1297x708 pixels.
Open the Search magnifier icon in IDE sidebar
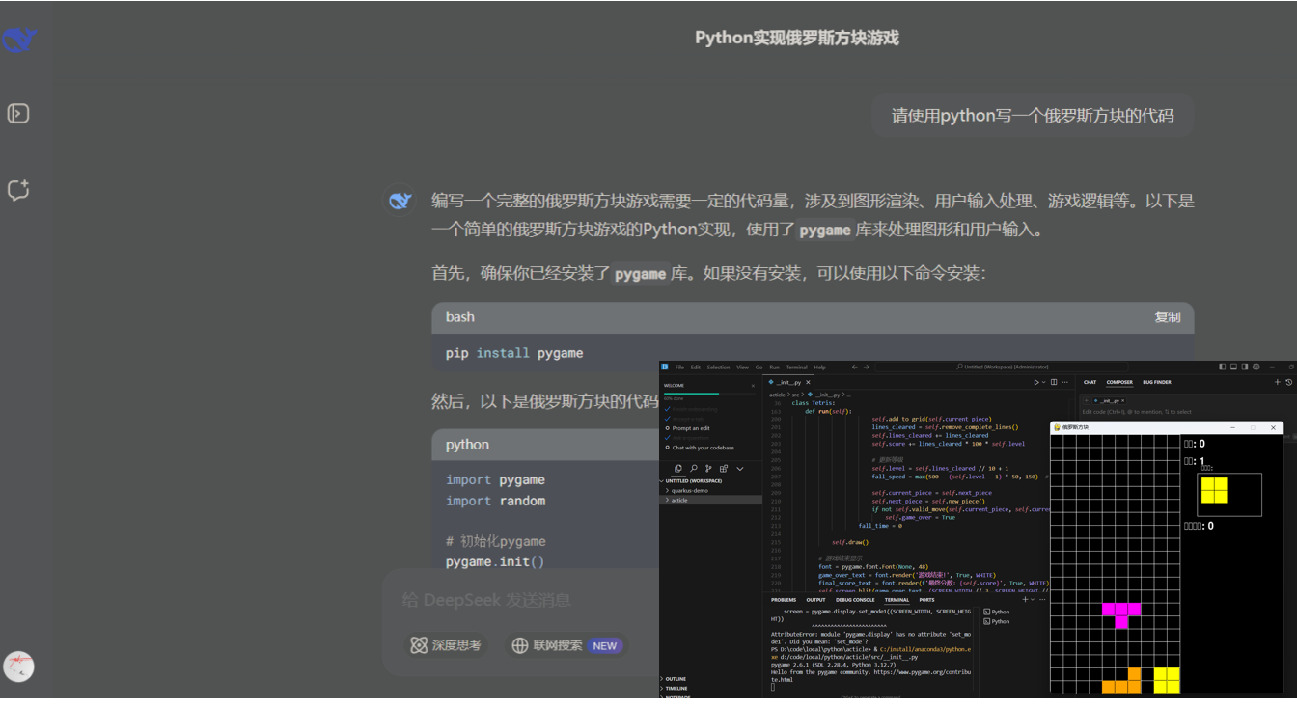694,469
